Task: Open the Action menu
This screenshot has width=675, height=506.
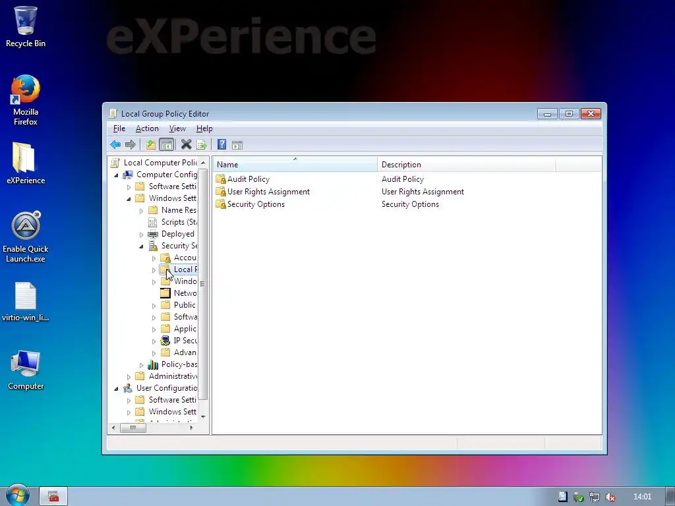Action: click(147, 128)
